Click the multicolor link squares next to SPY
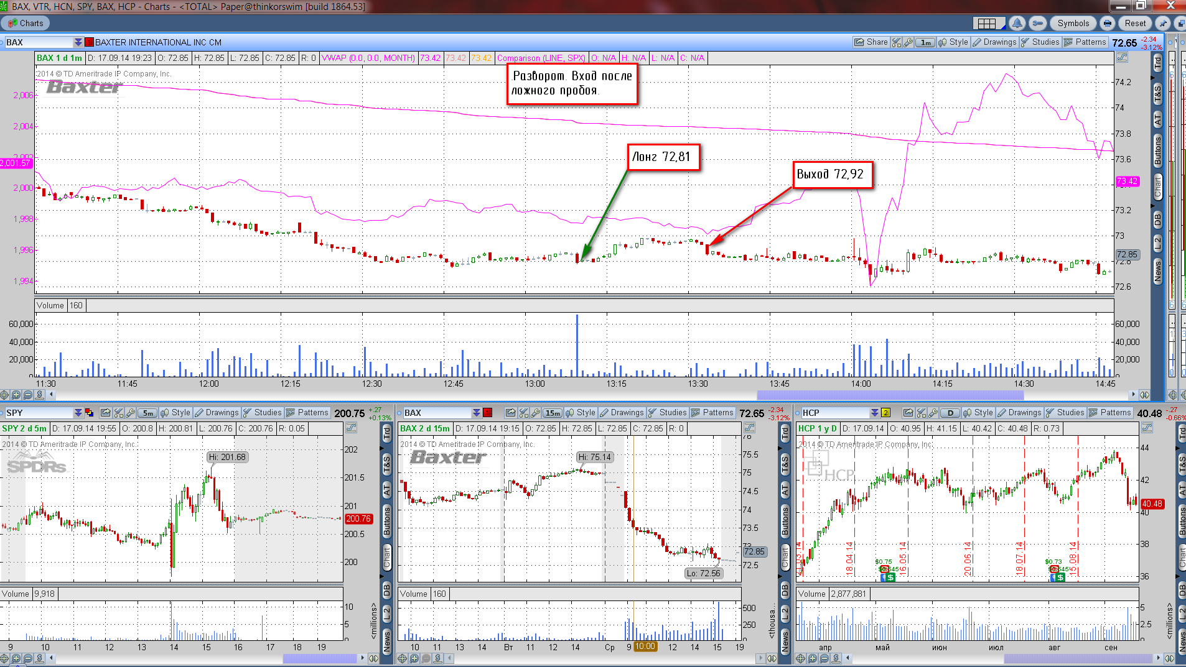Screen dimensions: 1186x667 [89, 413]
